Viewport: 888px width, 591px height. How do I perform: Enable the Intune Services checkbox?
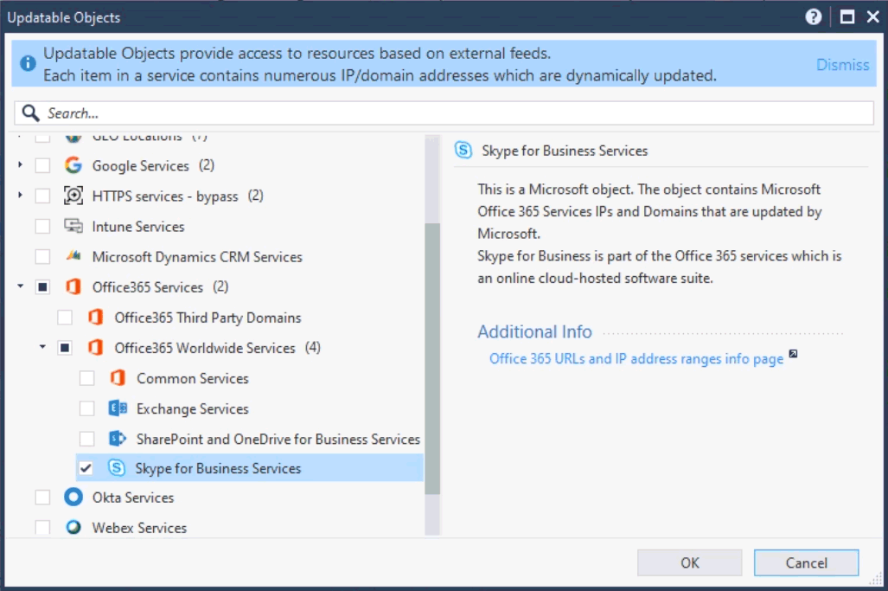tap(42, 226)
